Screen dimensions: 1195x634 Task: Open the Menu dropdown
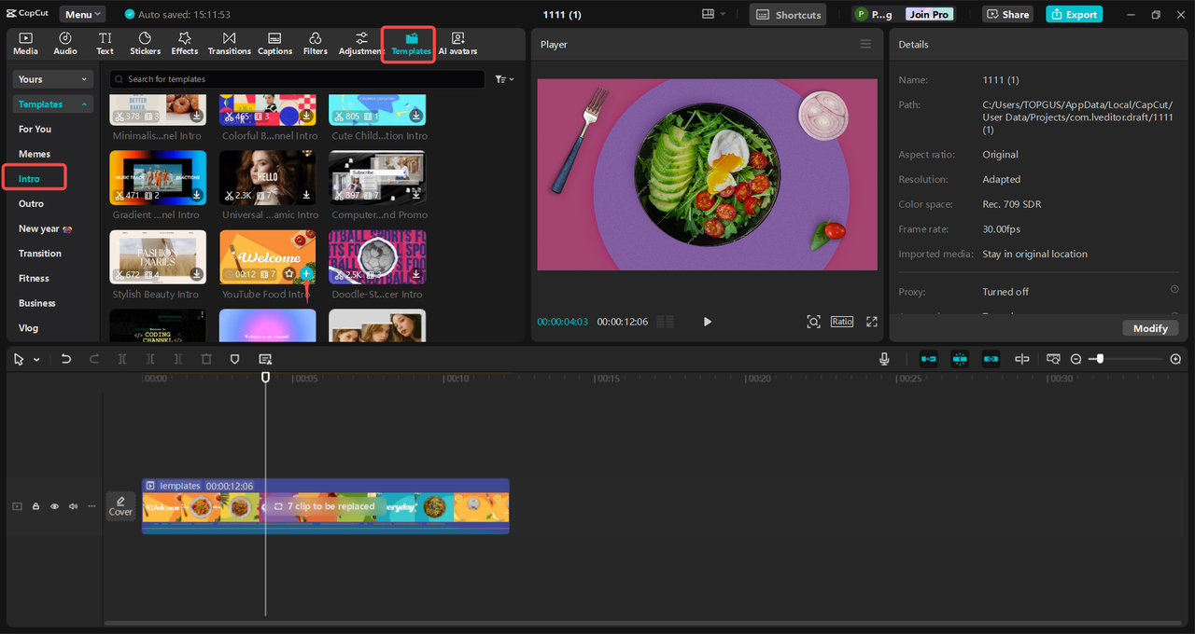(82, 14)
